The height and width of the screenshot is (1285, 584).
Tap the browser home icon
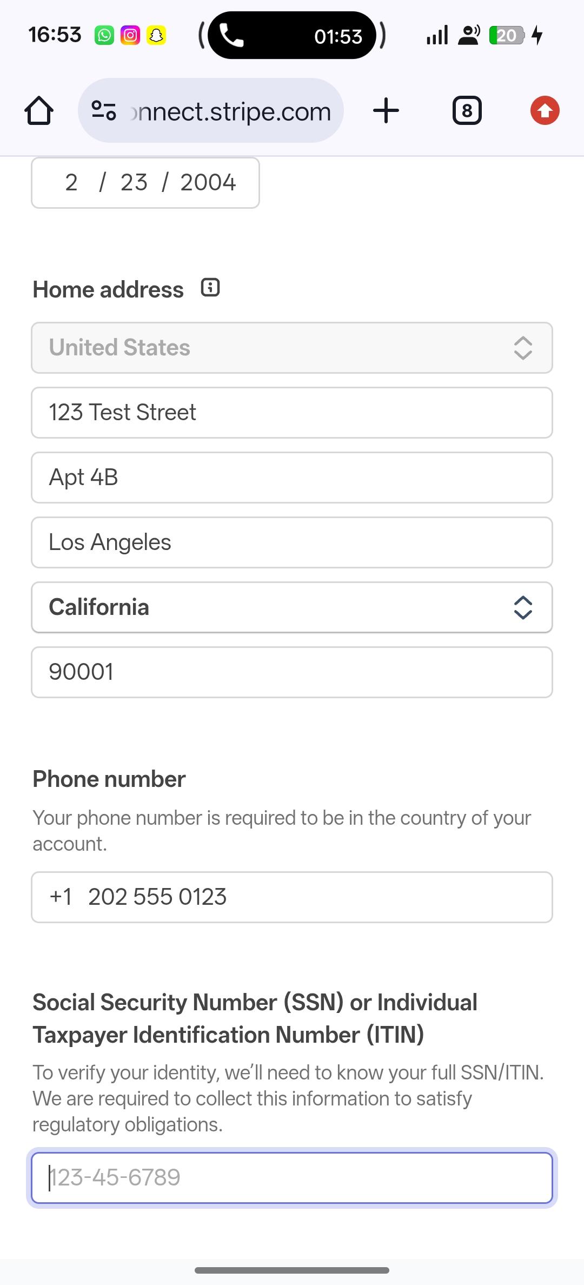pos(39,111)
